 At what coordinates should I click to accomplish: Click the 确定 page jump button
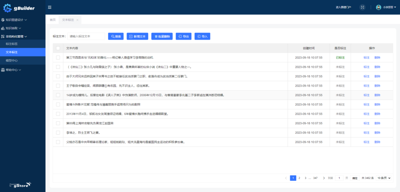355,178
